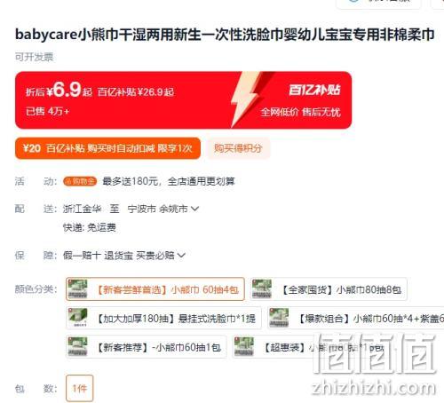Click the babycare小熊巾 product title
The height and width of the screenshot is (403, 444).
[225, 35]
